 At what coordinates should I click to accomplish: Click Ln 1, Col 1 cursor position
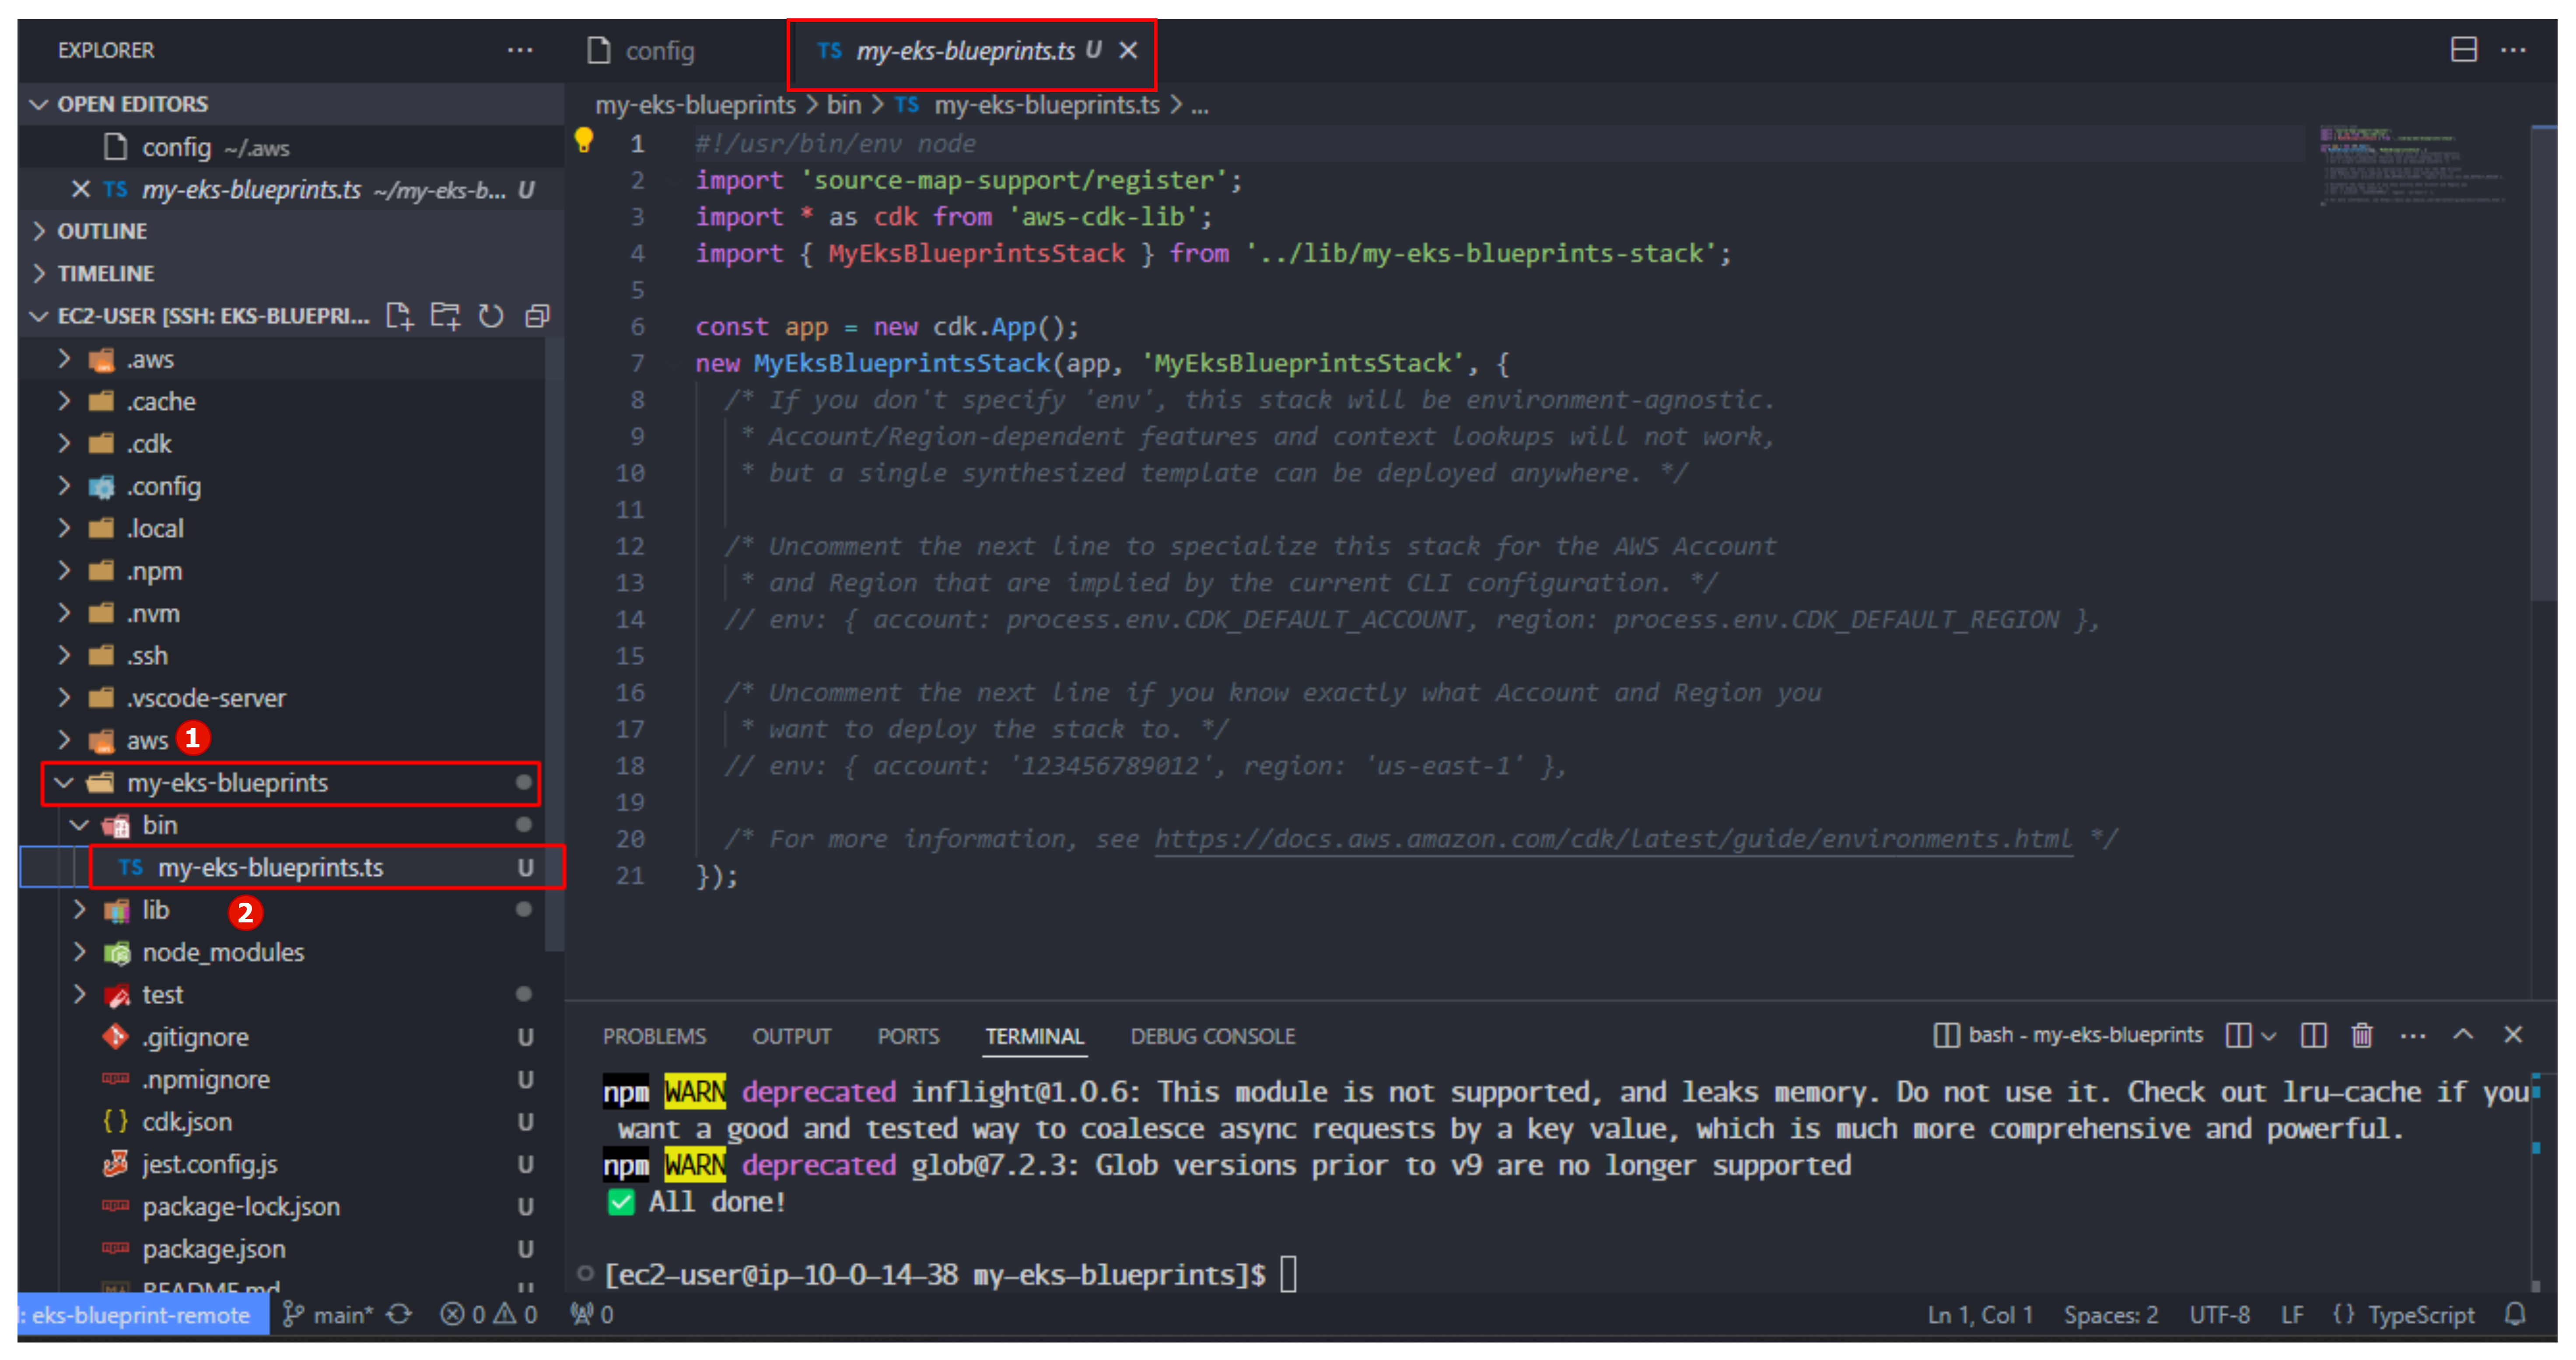pos(1980,1315)
